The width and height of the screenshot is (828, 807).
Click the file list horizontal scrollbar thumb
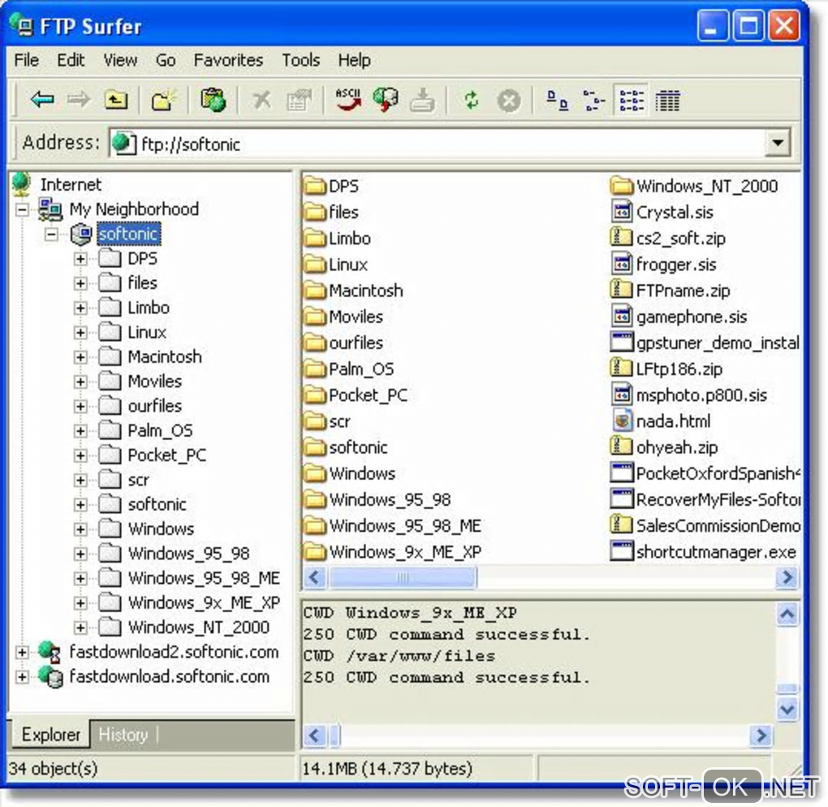click(x=403, y=577)
